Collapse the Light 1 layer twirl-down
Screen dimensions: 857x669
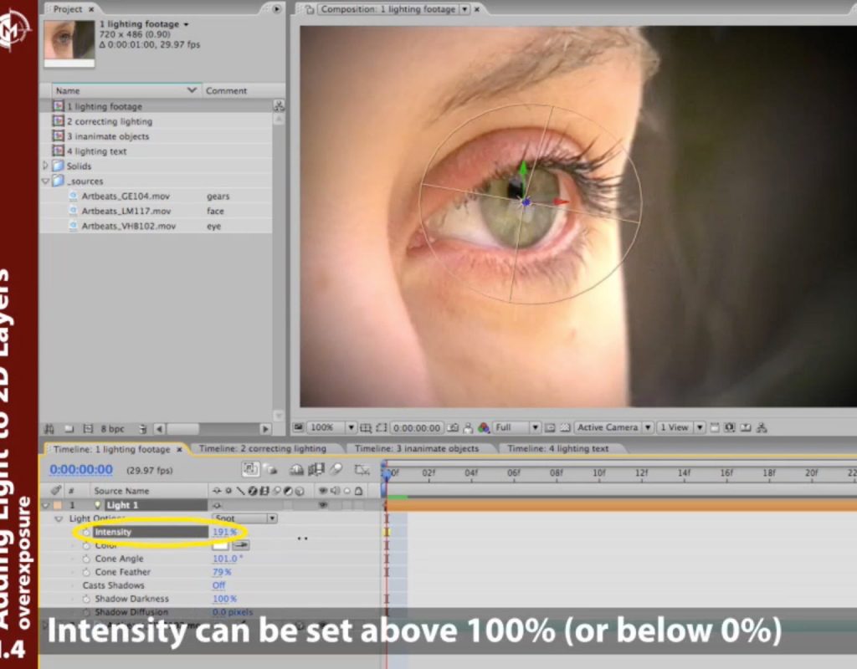(46, 505)
